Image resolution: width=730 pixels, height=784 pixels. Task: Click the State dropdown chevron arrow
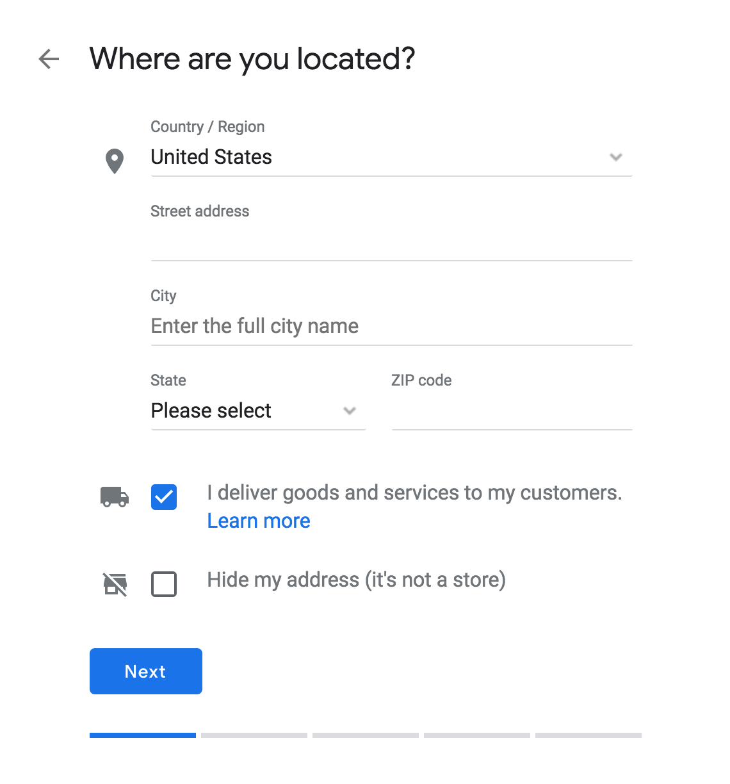[x=350, y=411]
